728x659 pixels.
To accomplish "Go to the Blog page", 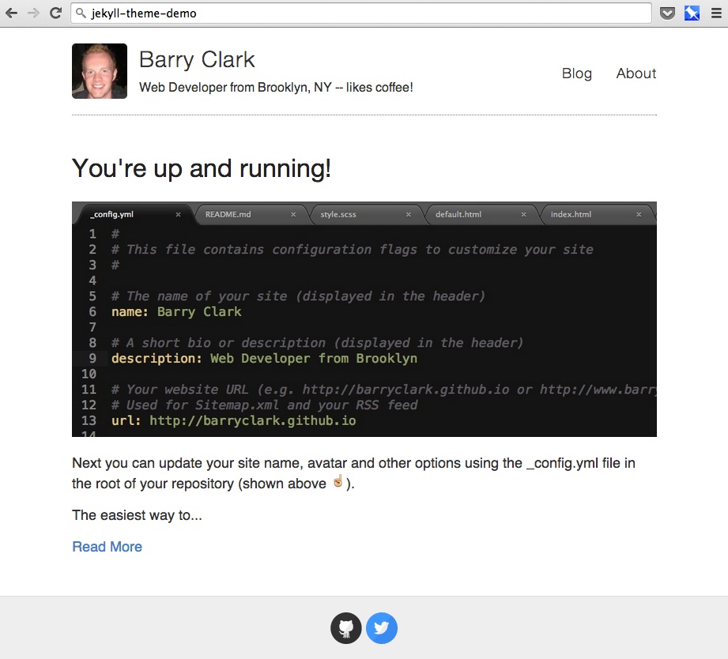I will point(576,73).
